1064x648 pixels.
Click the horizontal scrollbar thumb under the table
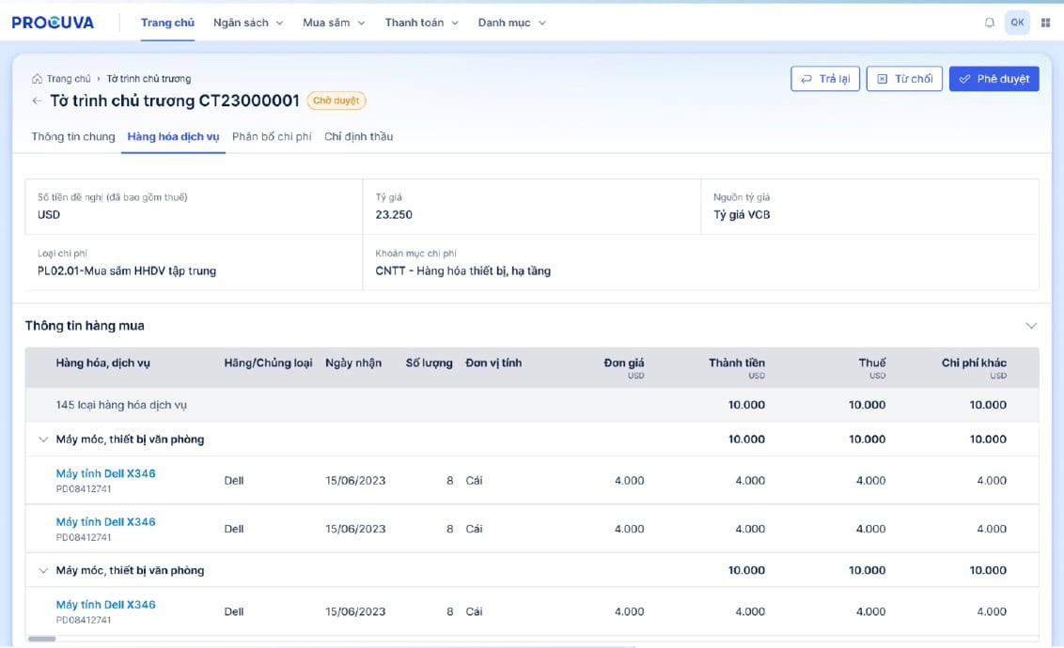click(x=41, y=639)
